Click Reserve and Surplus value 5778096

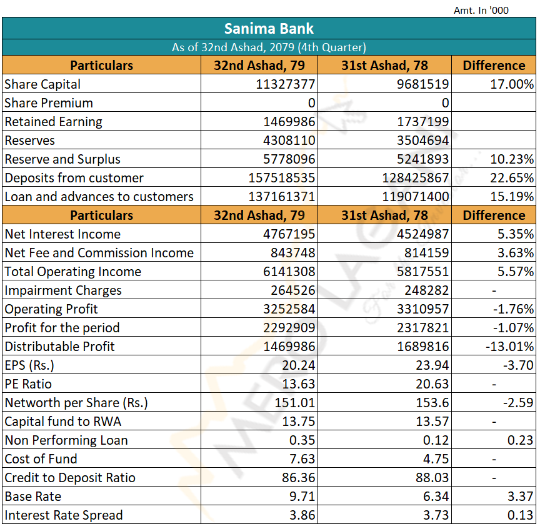coord(289,159)
